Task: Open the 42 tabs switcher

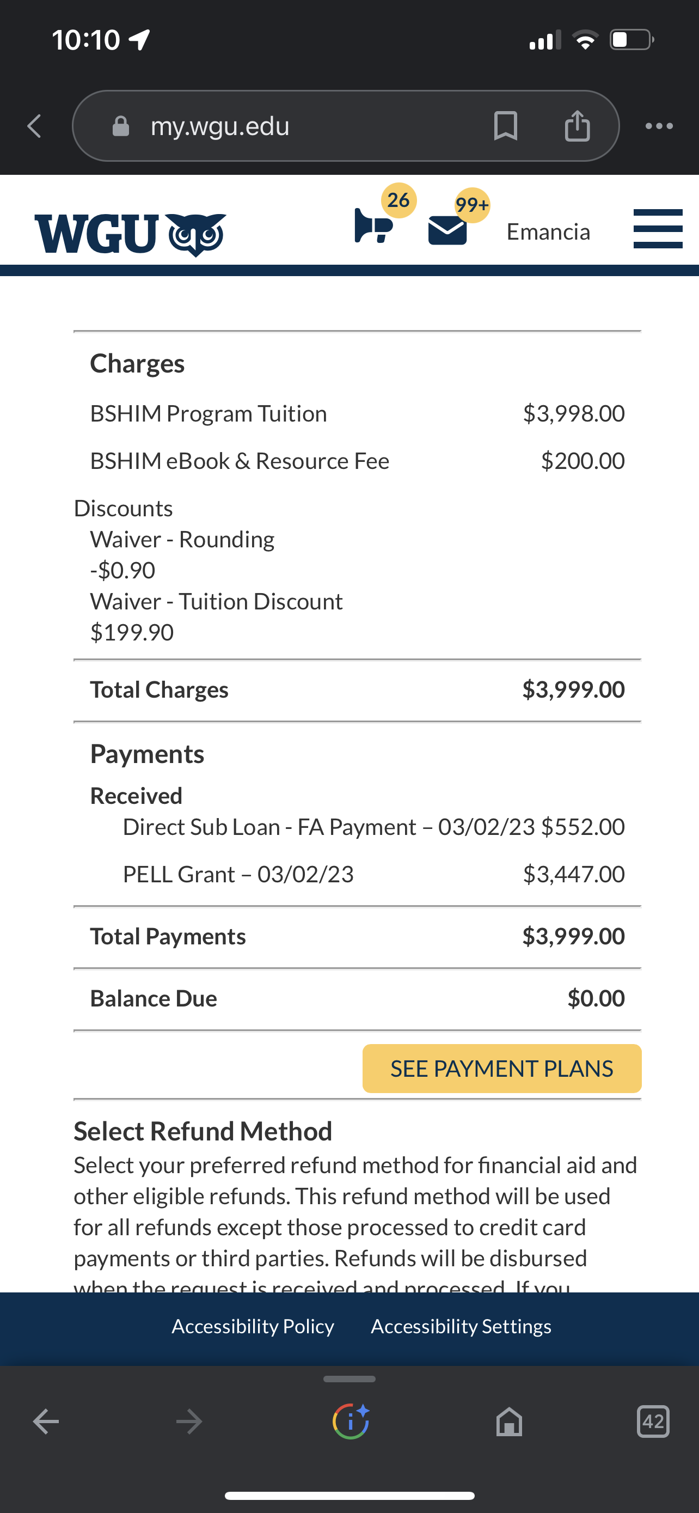Action: coord(653,1422)
